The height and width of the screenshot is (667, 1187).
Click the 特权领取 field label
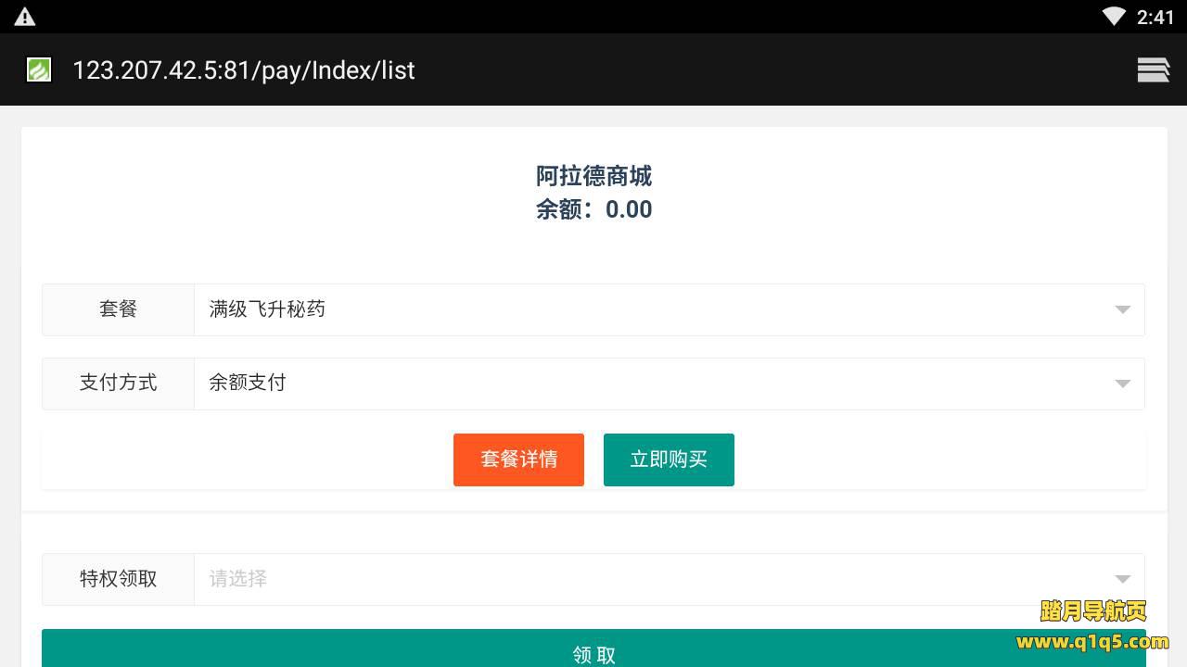(x=118, y=579)
